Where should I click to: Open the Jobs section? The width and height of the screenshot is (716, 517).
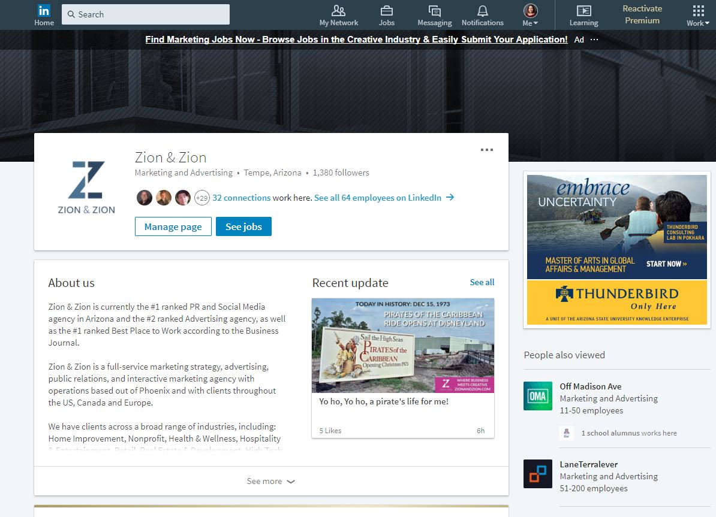pyautogui.click(x=386, y=14)
